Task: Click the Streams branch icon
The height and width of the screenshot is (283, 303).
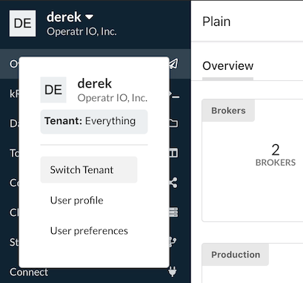Action: tap(173, 242)
